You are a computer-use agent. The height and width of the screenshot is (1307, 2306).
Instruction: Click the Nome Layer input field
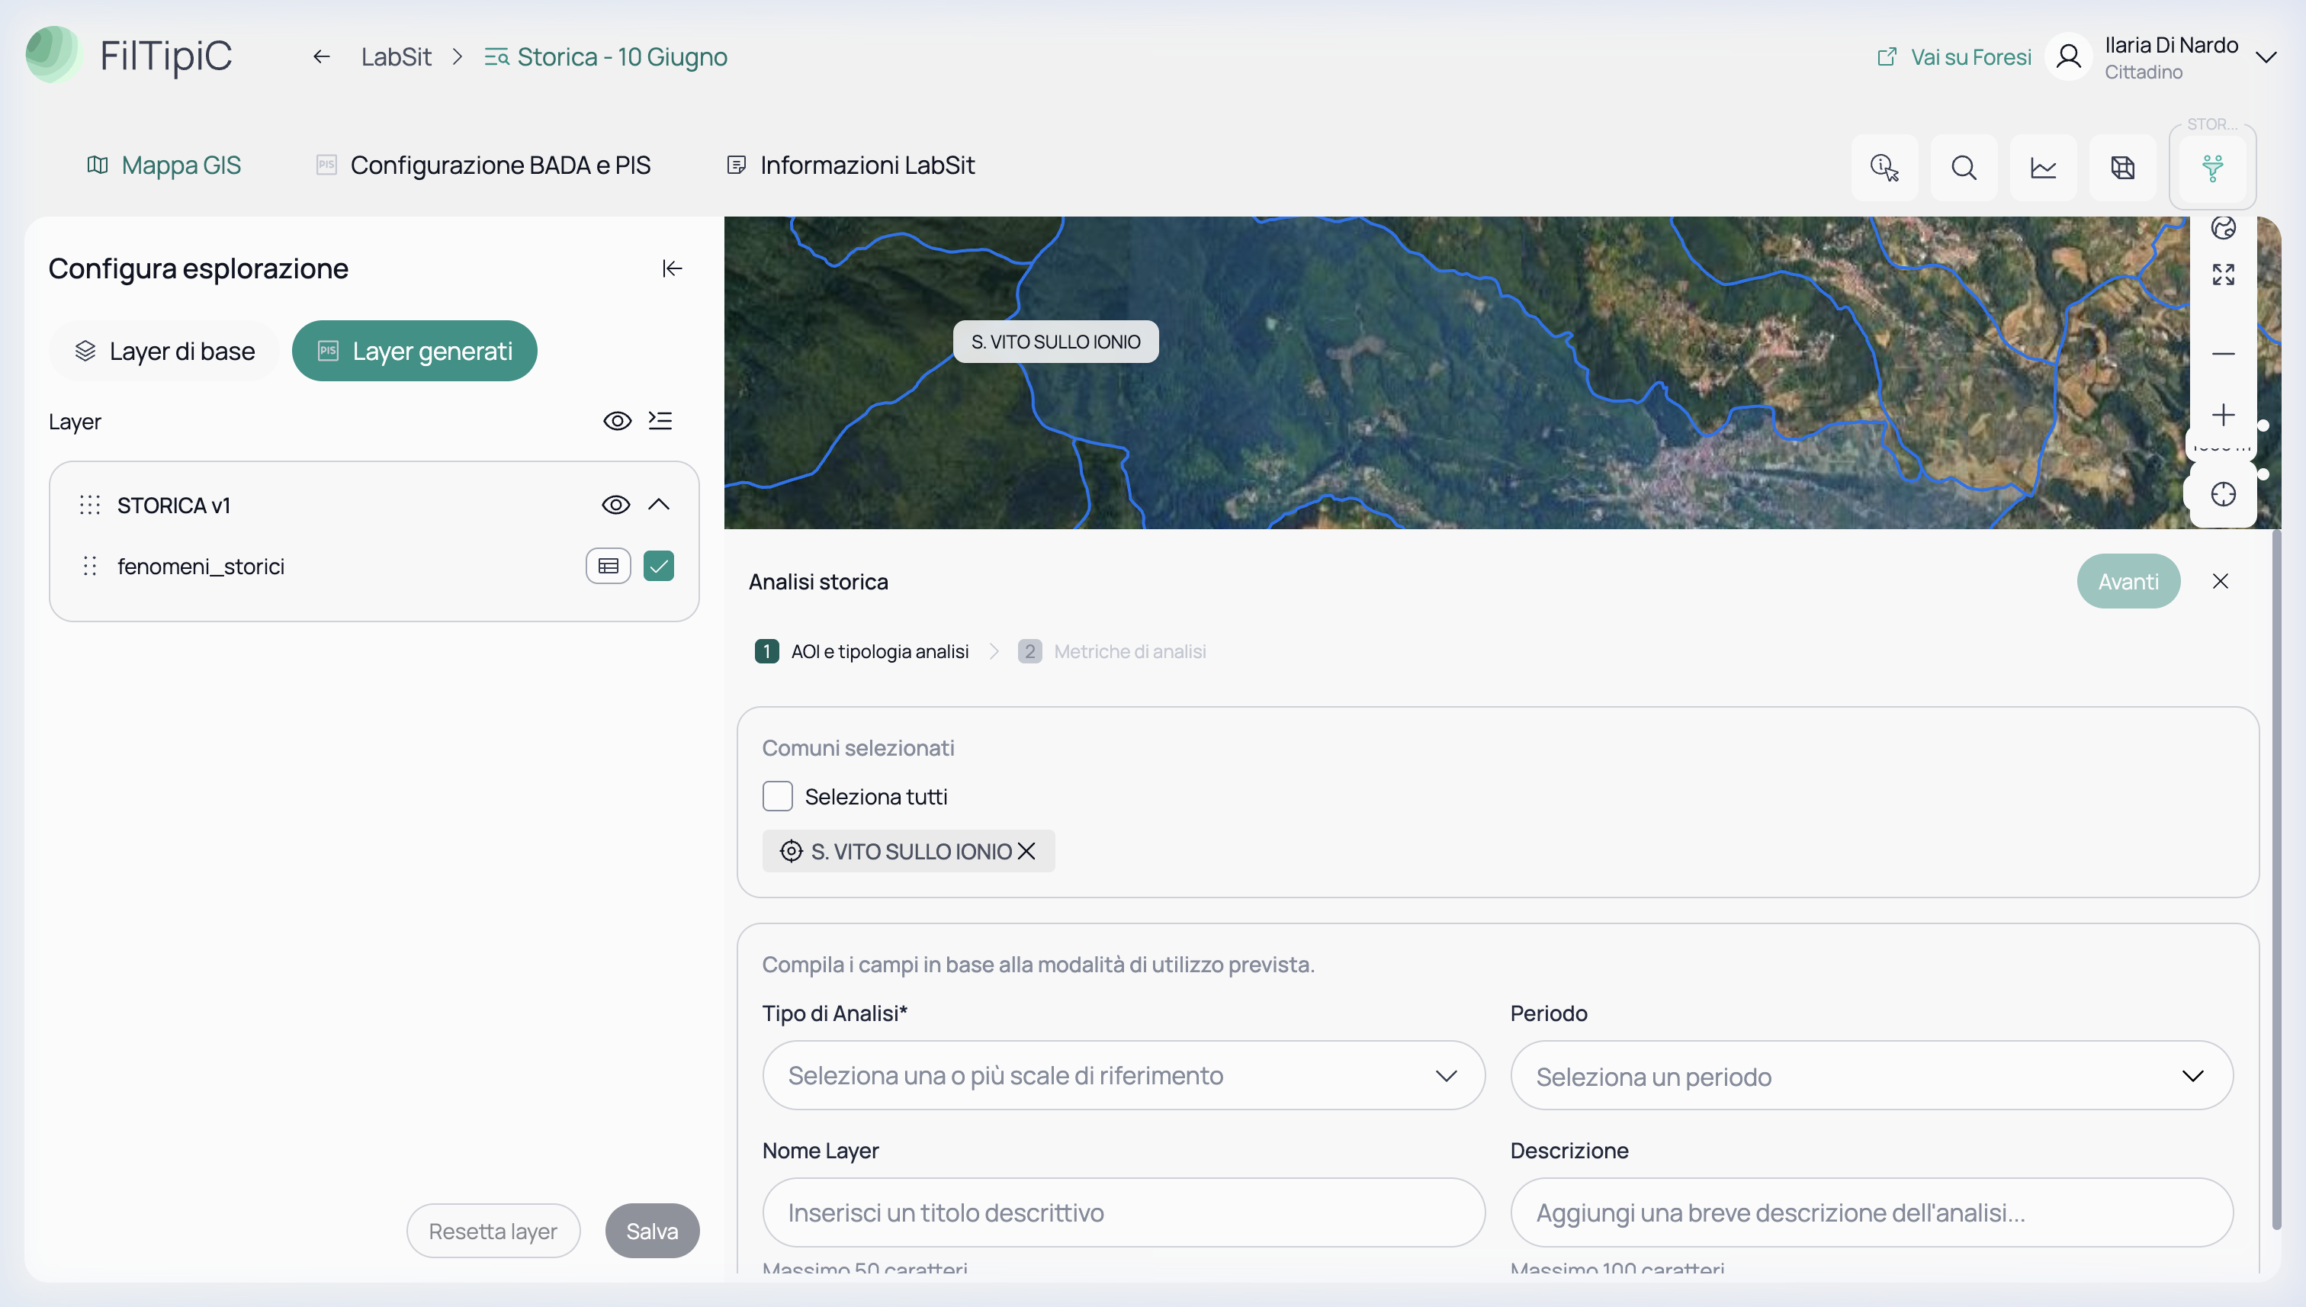point(1124,1212)
